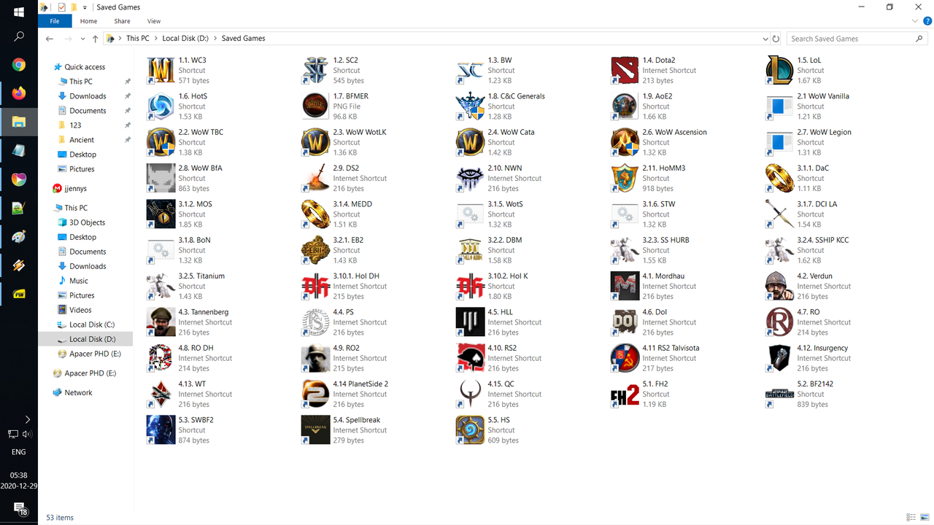Select the 4.15. QC Quake icon
Image resolution: width=934 pixels, height=525 pixels.
[470, 394]
